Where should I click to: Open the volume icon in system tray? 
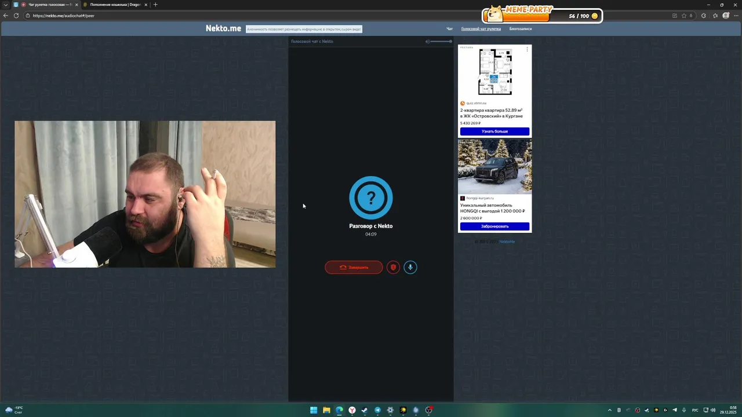coord(713,410)
